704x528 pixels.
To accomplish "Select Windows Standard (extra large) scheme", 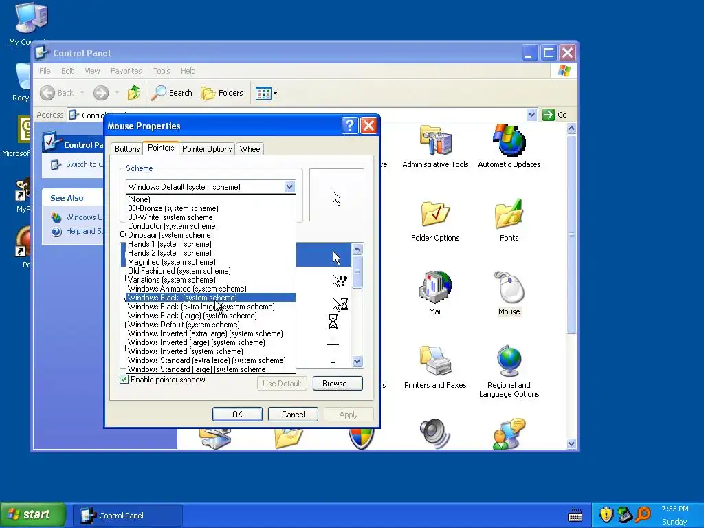I will click(211, 360).
